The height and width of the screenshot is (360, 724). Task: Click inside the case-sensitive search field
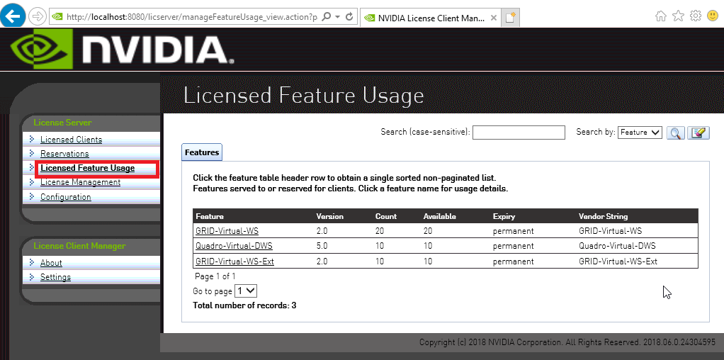pyautogui.click(x=518, y=133)
